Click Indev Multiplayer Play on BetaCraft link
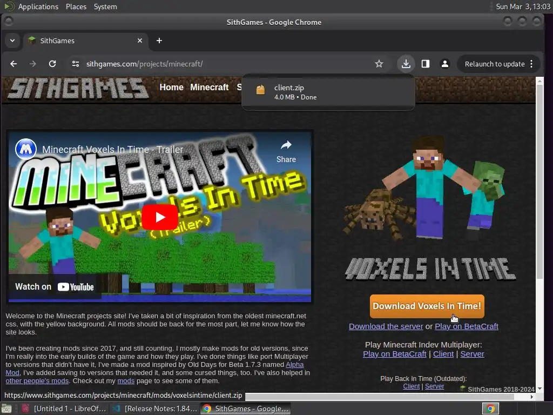This screenshot has width=553, height=415. pos(395,354)
